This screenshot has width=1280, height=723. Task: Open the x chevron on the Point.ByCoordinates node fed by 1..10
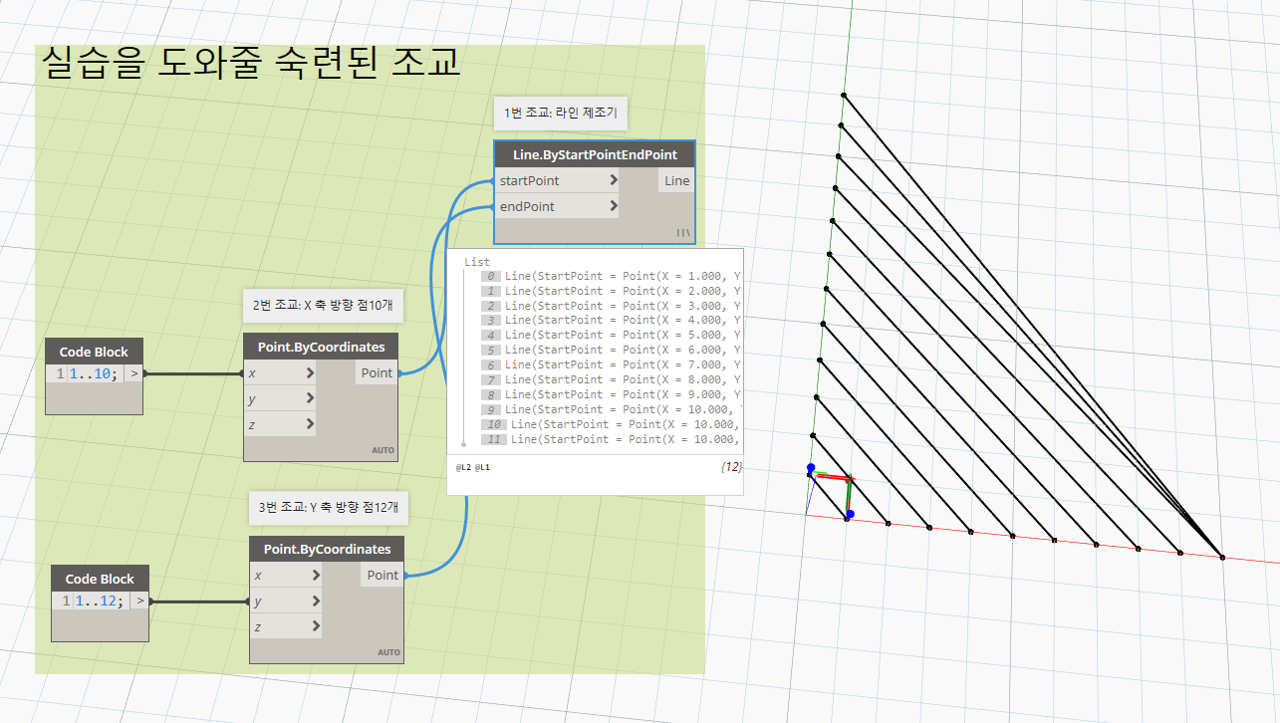310,373
